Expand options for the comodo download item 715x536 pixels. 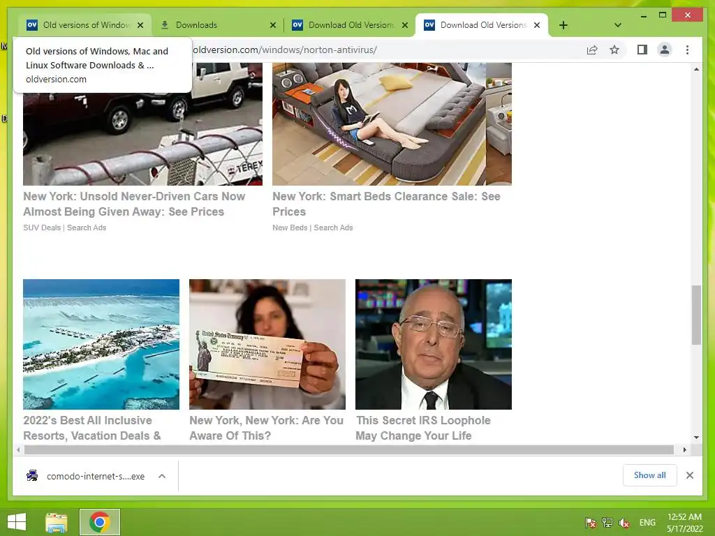[162, 476]
